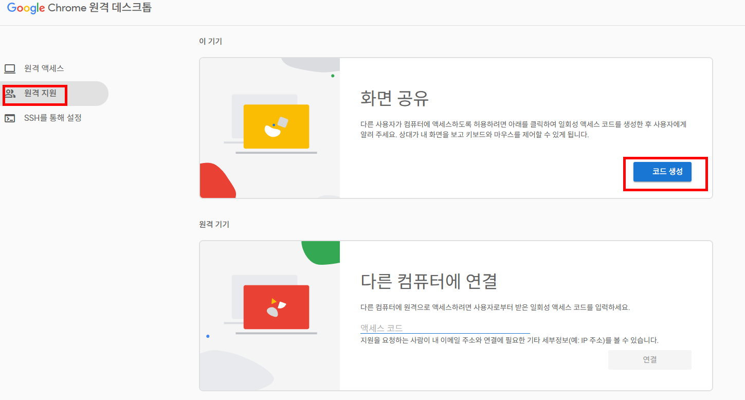The width and height of the screenshot is (745, 400).
Task: Click the people icon beside 원격 지원
Action: coord(10,94)
